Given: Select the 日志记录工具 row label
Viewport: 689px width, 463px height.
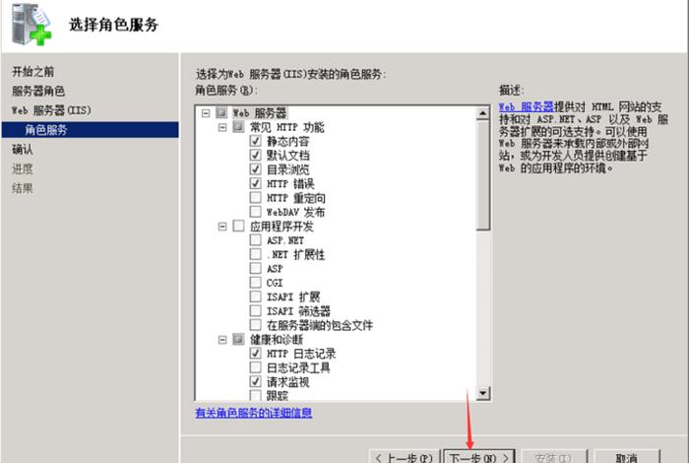Looking at the screenshot, I should pyautogui.click(x=298, y=367).
